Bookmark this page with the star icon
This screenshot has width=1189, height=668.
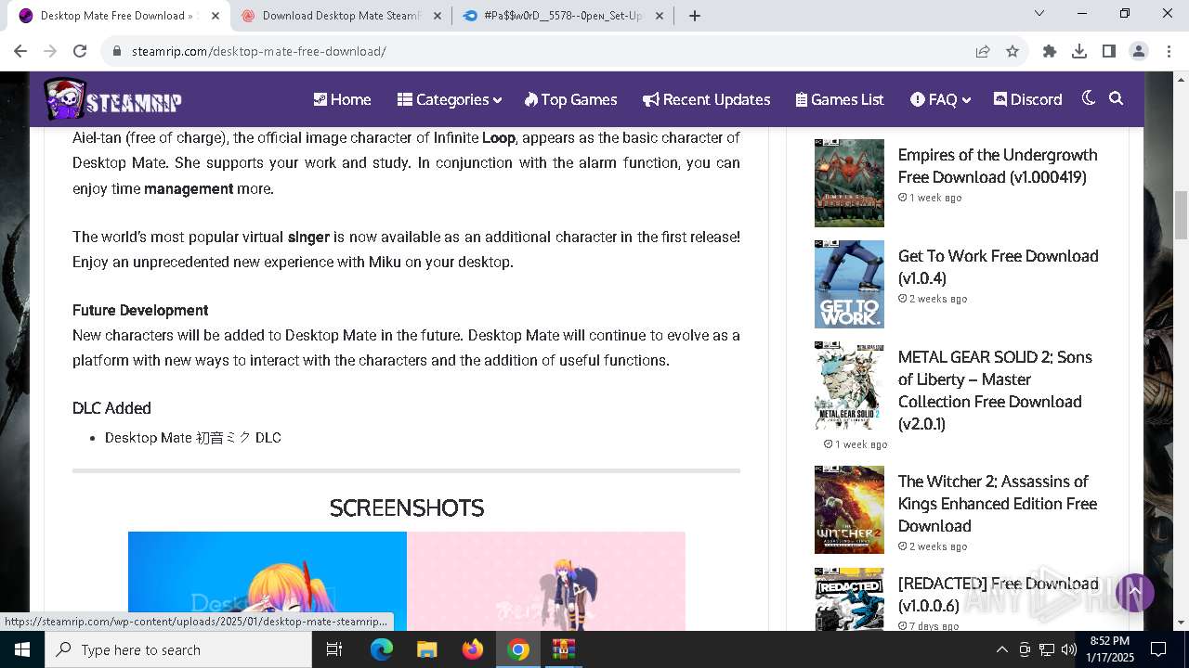[x=1013, y=51]
